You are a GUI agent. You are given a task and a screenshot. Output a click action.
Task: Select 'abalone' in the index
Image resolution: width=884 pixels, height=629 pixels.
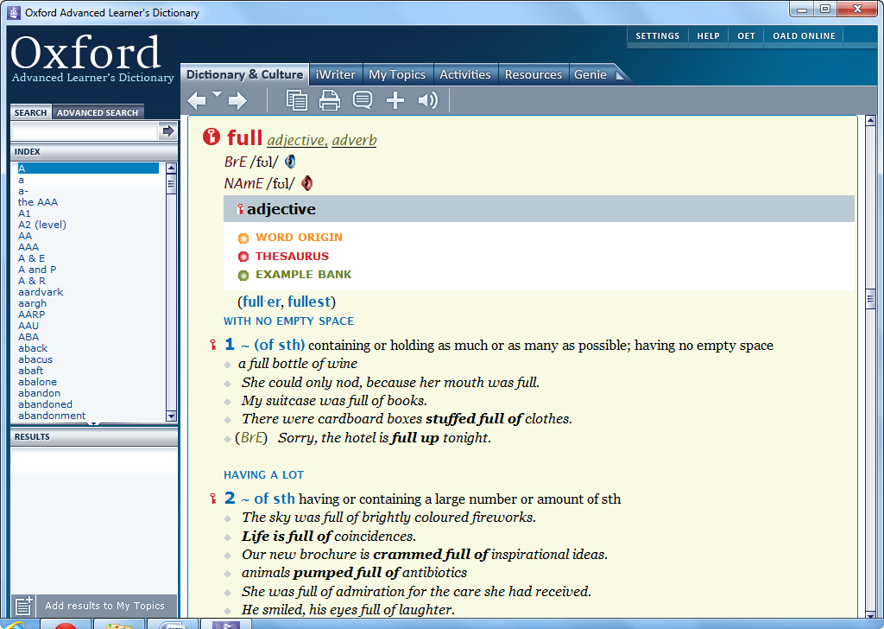(37, 382)
